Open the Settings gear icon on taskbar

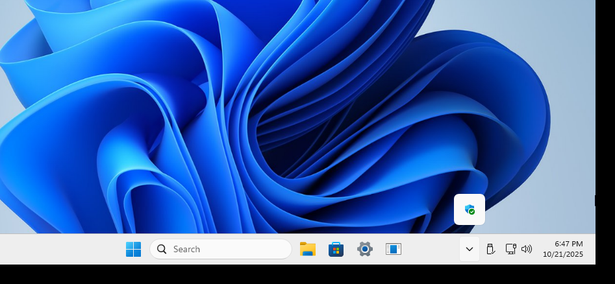pos(365,249)
